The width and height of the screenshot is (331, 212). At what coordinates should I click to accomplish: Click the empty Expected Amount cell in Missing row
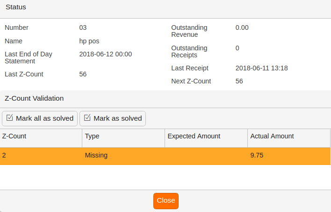[206, 156]
